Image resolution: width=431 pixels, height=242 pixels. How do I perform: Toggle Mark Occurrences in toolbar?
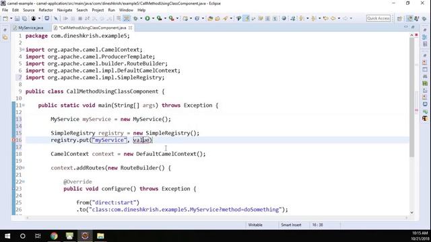click(x=246, y=18)
